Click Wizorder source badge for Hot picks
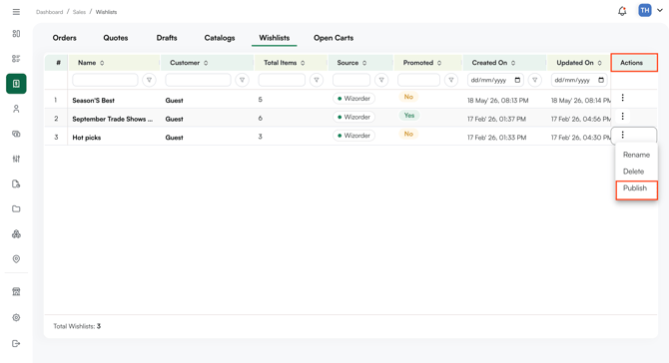The image size is (669, 363). [x=353, y=136]
